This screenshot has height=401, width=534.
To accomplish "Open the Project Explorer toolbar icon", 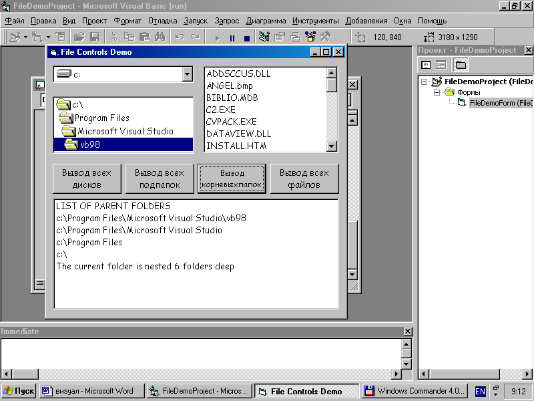I will 264,37.
